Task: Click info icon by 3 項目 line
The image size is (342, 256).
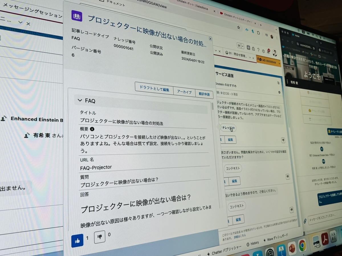Action: click(279, 92)
